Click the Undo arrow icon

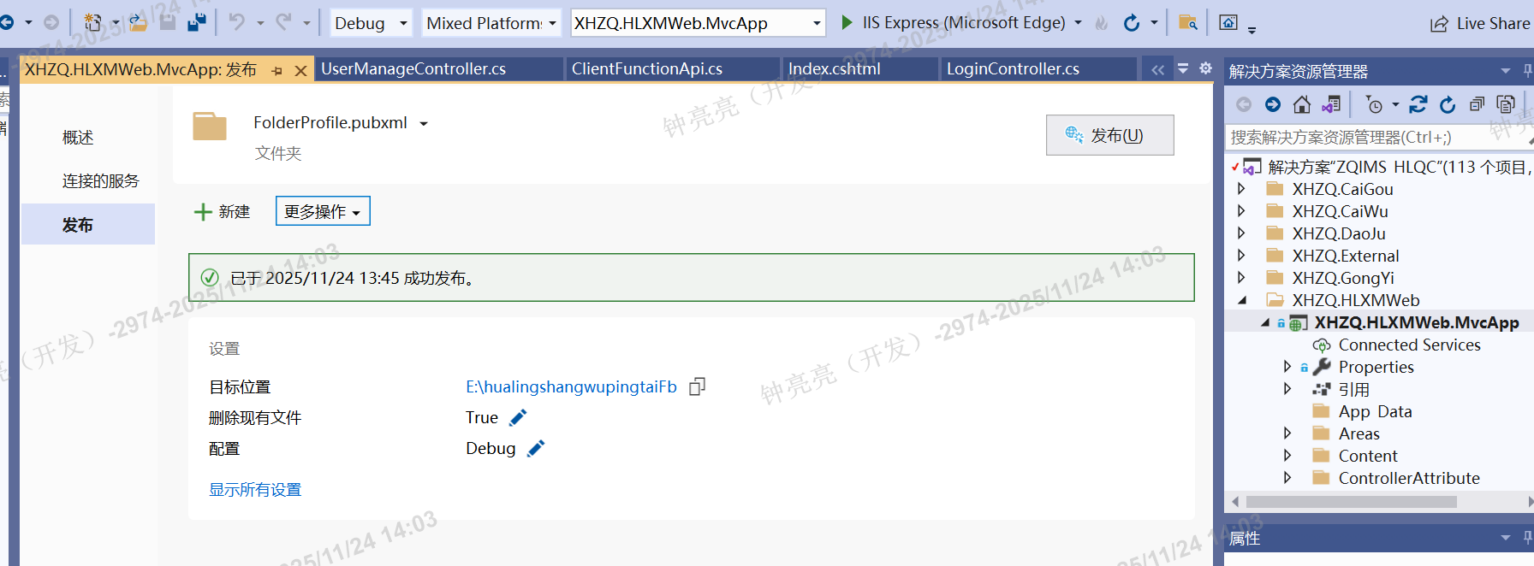pyautogui.click(x=237, y=22)
